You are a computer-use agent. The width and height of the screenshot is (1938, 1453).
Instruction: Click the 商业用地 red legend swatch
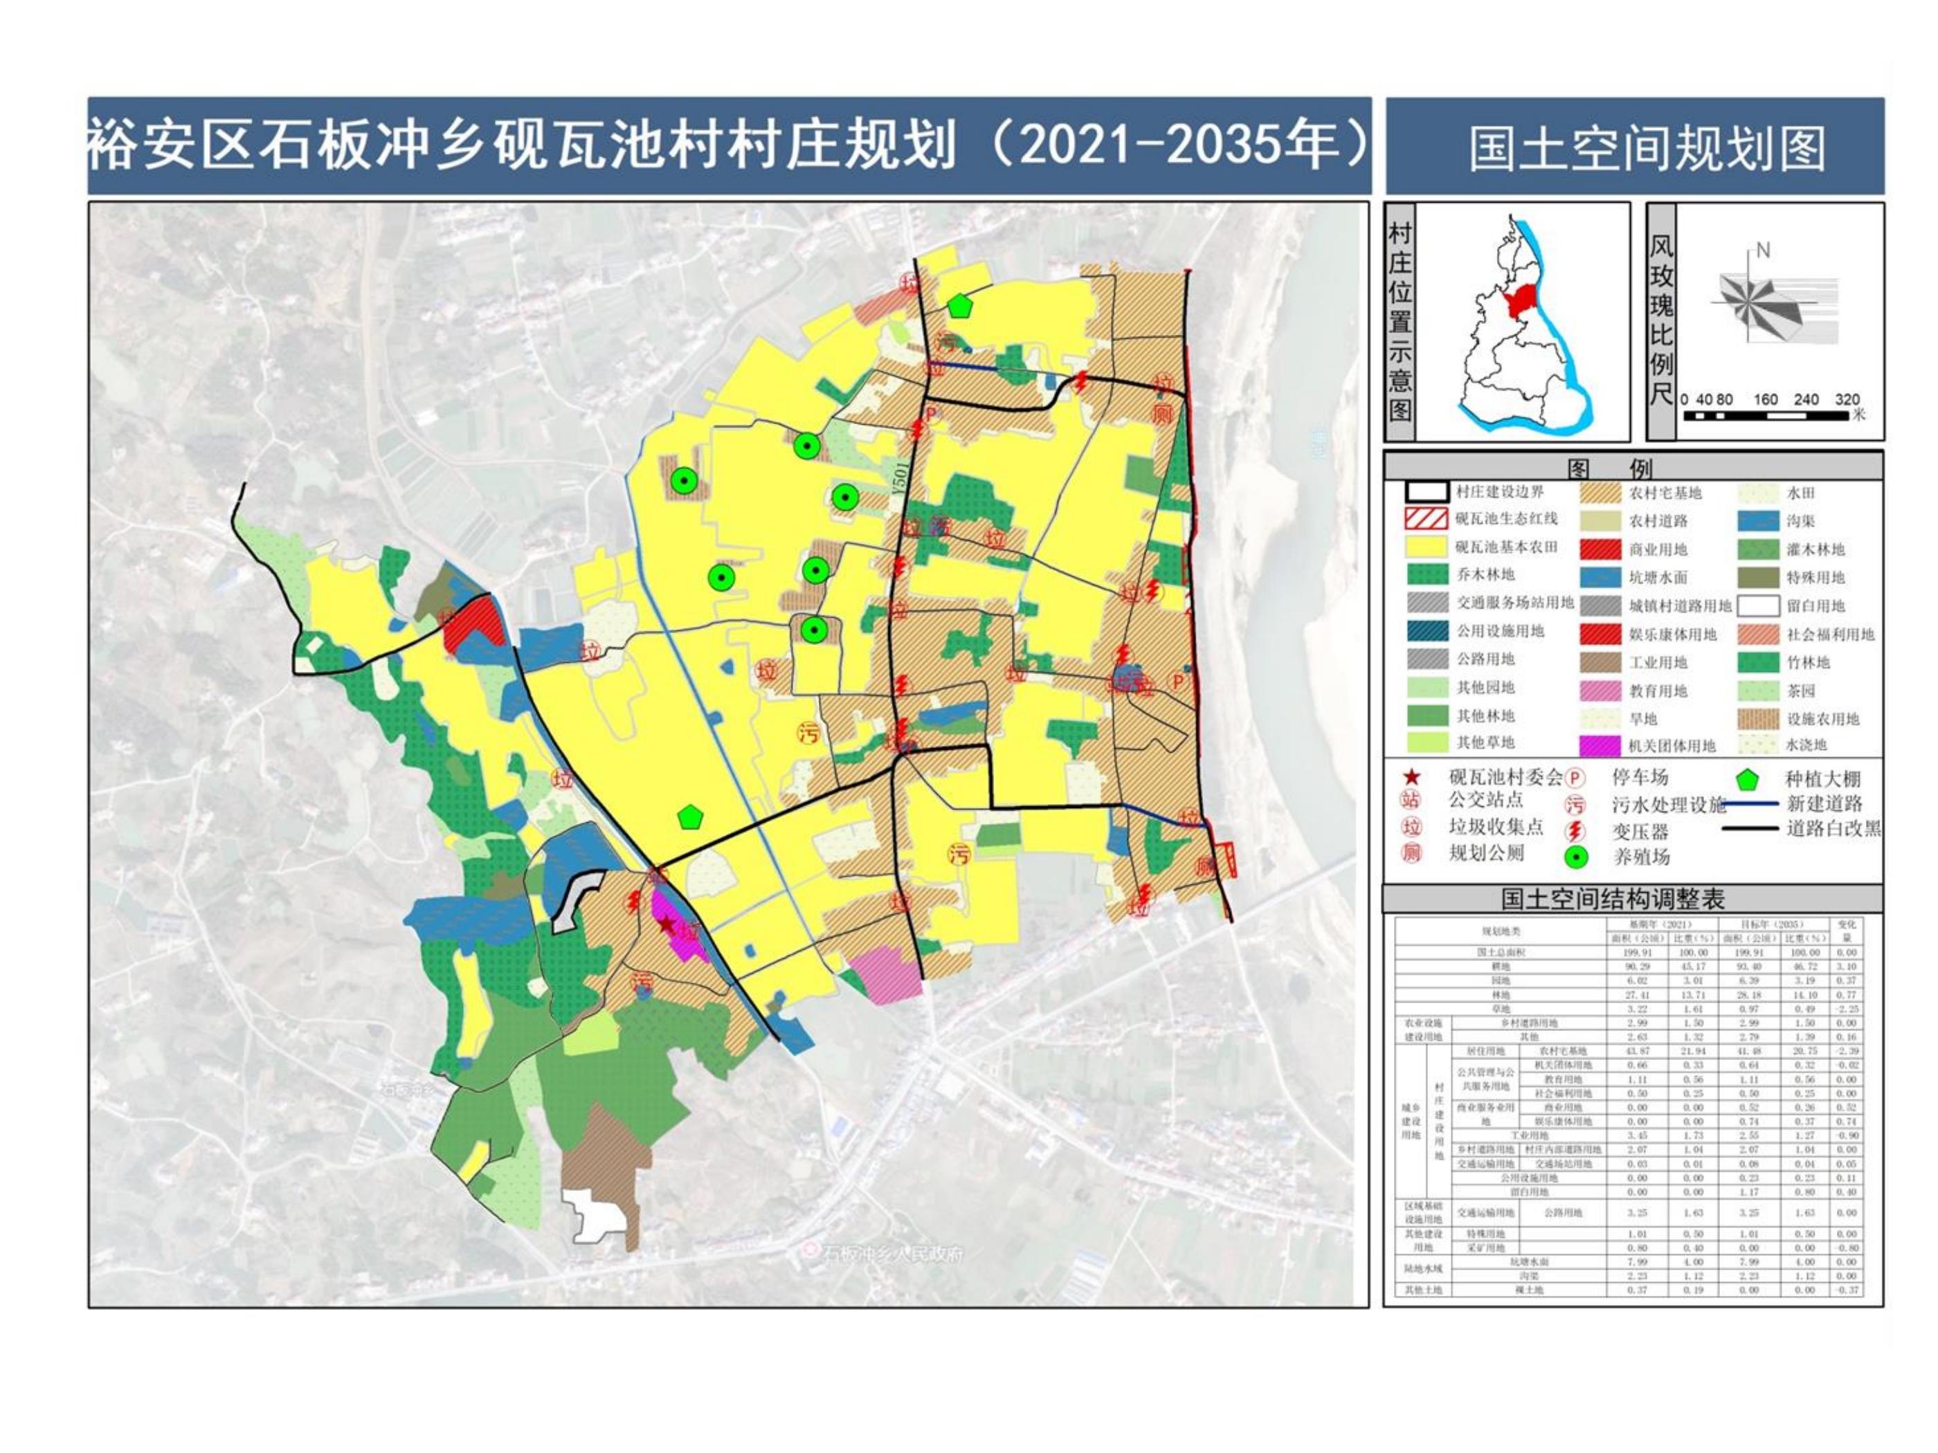[x=1601, y=549]
